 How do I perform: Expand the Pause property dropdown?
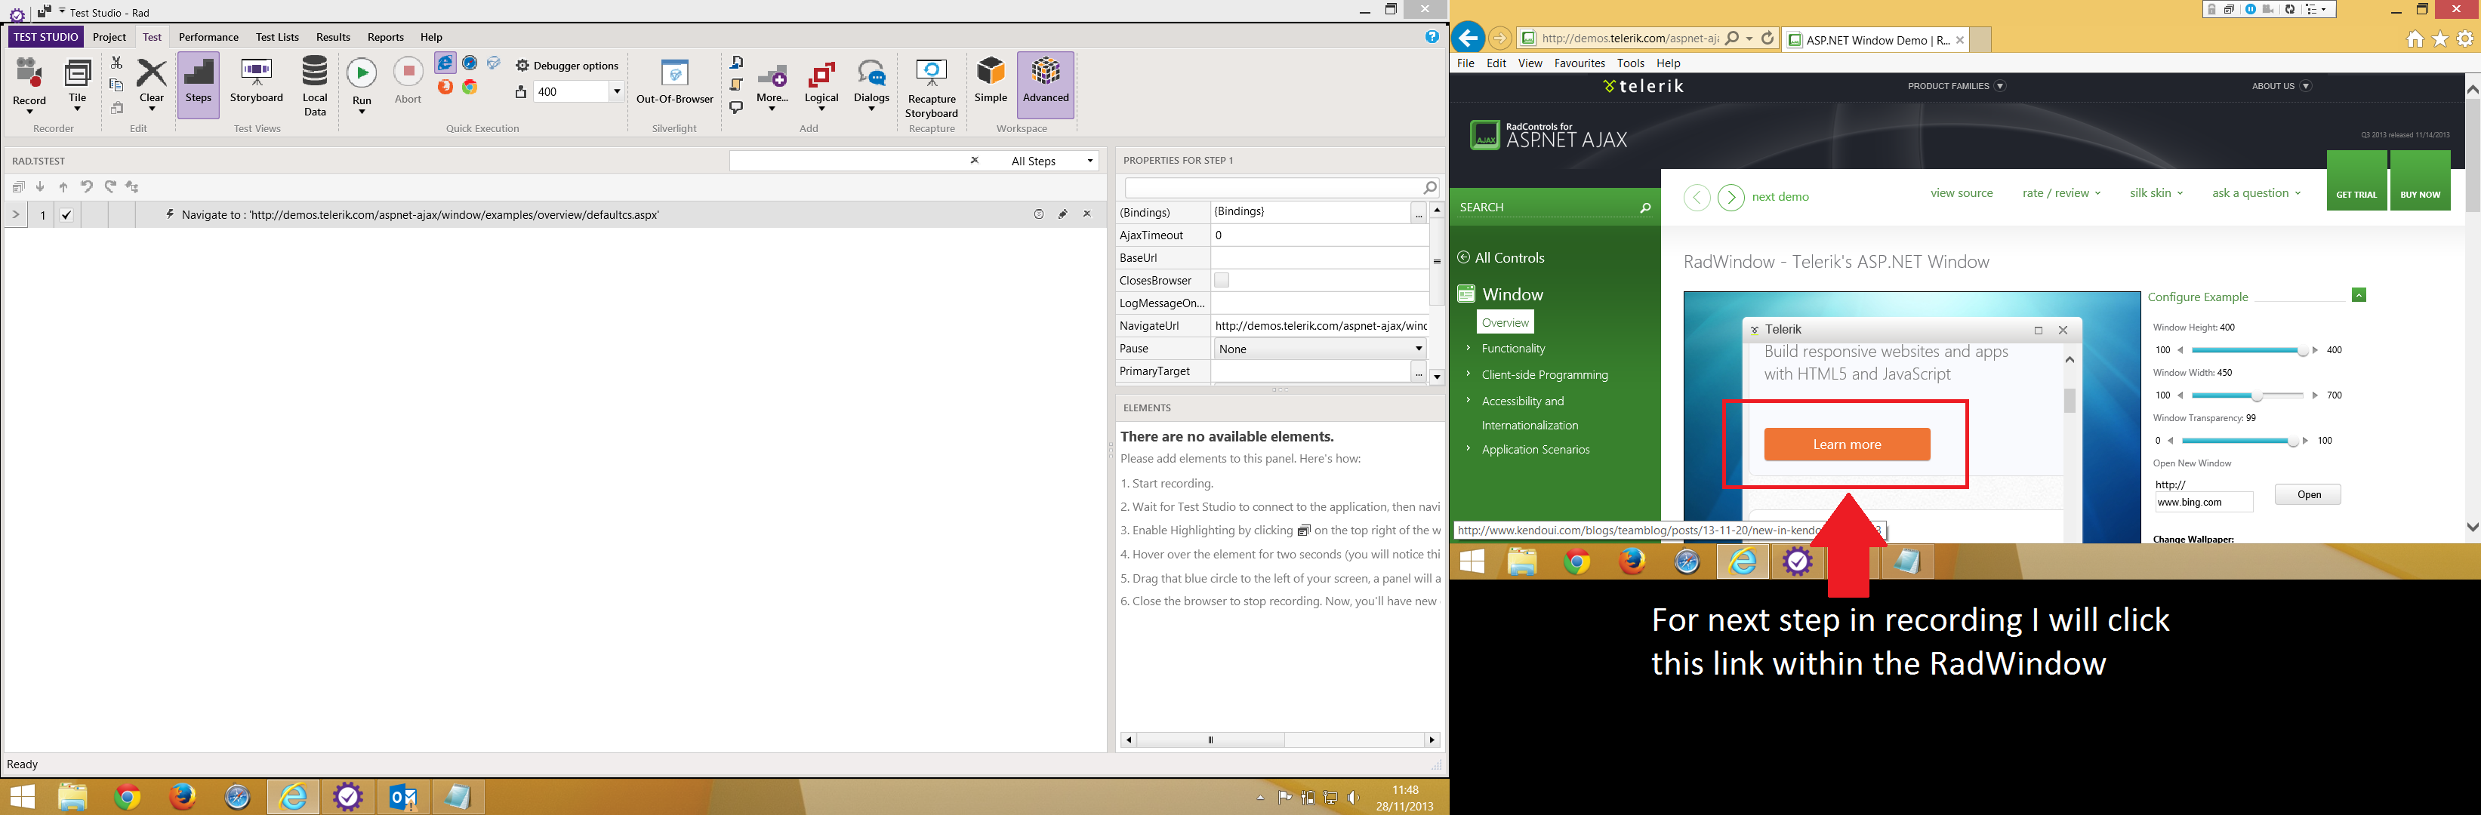tap(1418, 349)
